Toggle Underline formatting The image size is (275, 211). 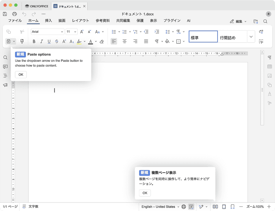pyautogui.click(x=49, y=41)
